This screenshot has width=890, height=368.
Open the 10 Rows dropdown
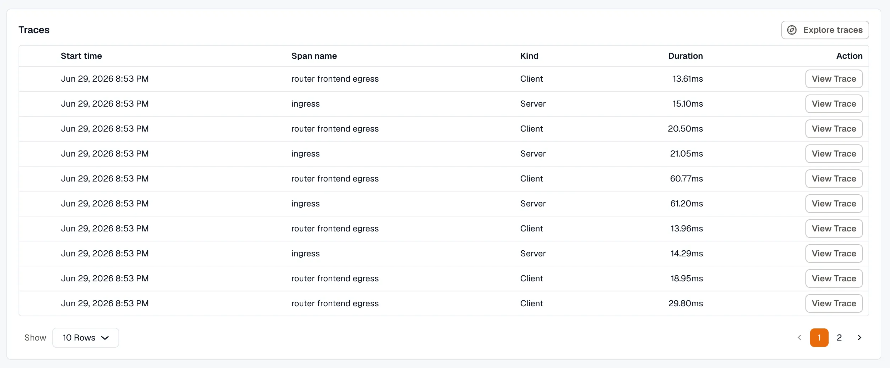click(x=86, y=338)
